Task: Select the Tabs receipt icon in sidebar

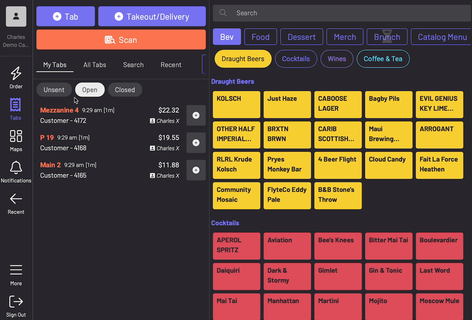Action: click(16, 105)
